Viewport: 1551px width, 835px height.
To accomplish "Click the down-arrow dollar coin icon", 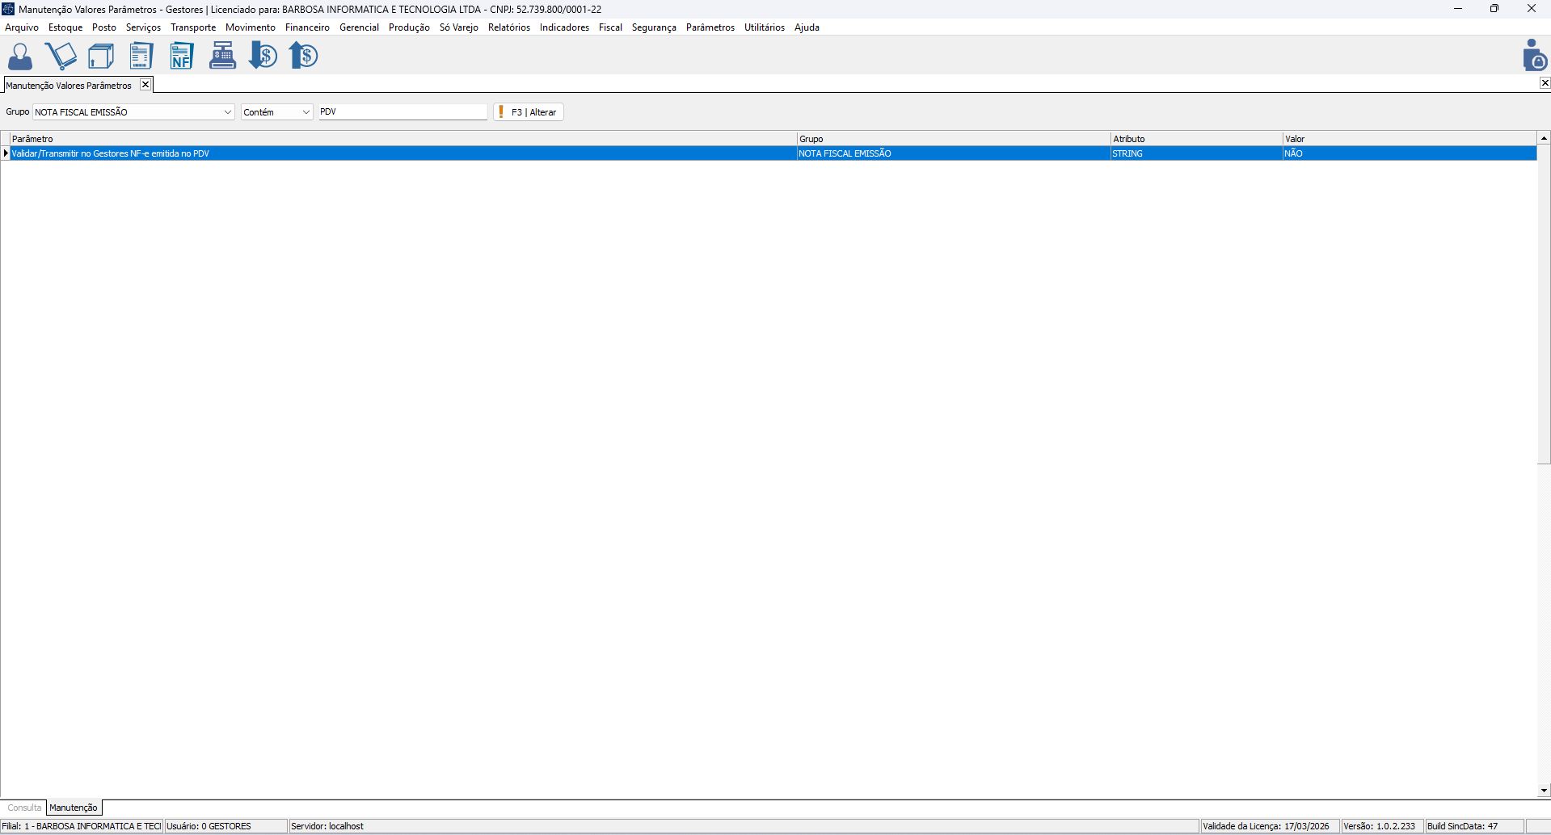I will click(x=263, y=56).
